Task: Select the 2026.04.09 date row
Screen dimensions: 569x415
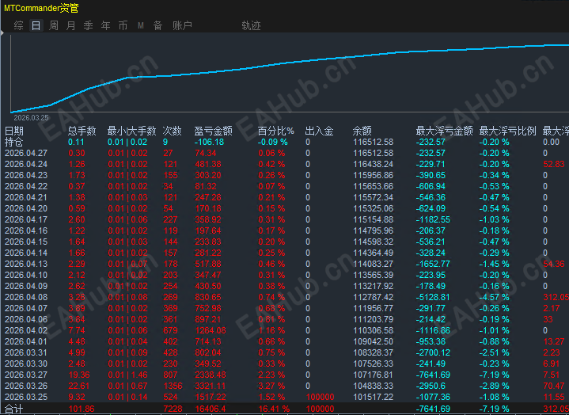Action: 285,286
